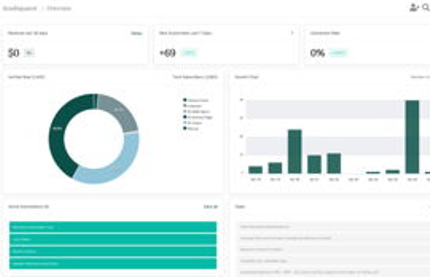
Task: Click the add-user icon in the header
Action: click(414, 8)
